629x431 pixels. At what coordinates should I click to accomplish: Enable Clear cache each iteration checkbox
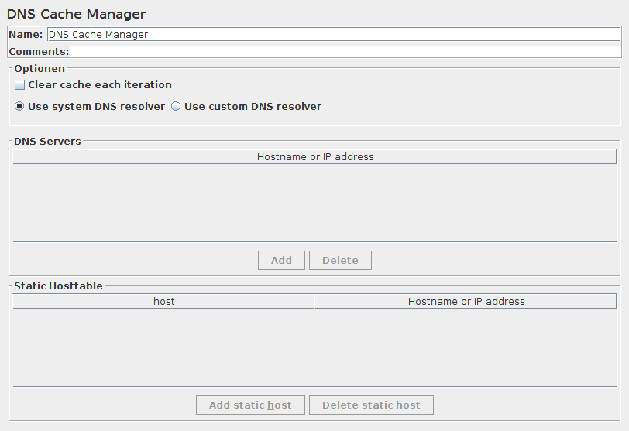click(x=20, y=85)
